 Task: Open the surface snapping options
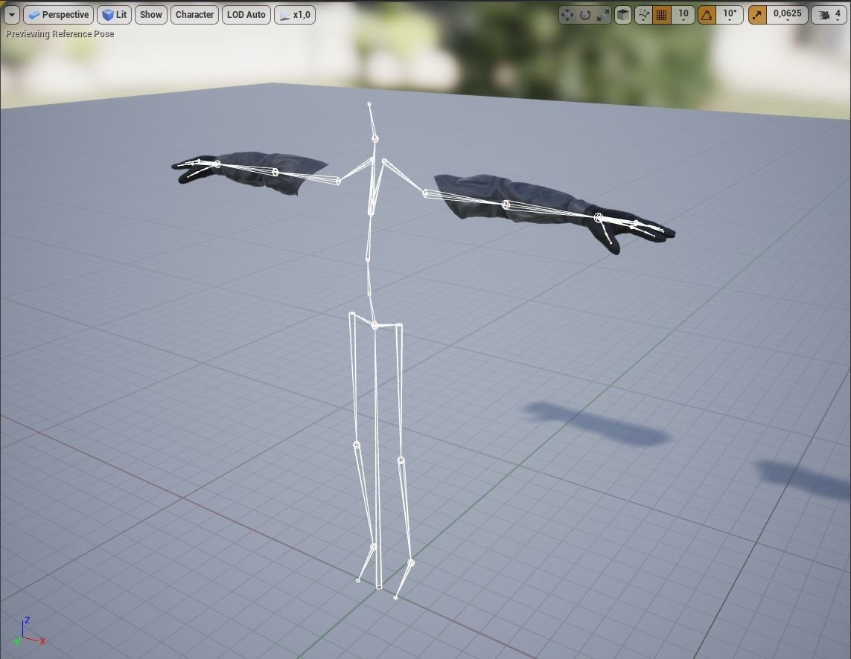(644, 15)
